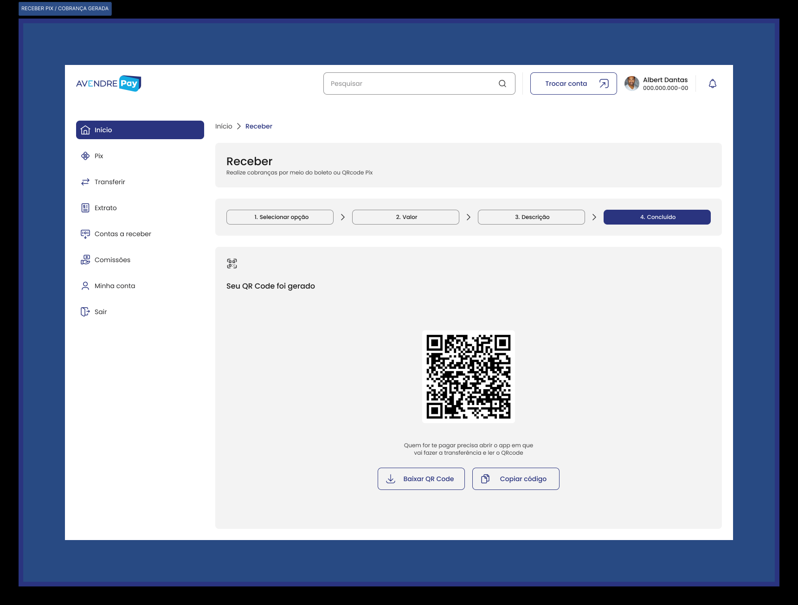
Task: Click the AvendrePay logo
Action: [x=109, y=84]
